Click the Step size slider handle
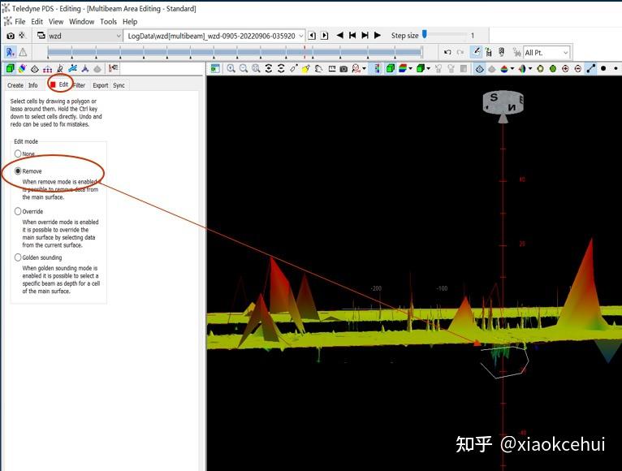The width and height of the screenshot is (622, 471). coord(425,34)
